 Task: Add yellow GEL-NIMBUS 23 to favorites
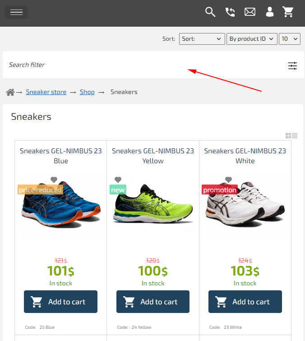tap(118, 180)
